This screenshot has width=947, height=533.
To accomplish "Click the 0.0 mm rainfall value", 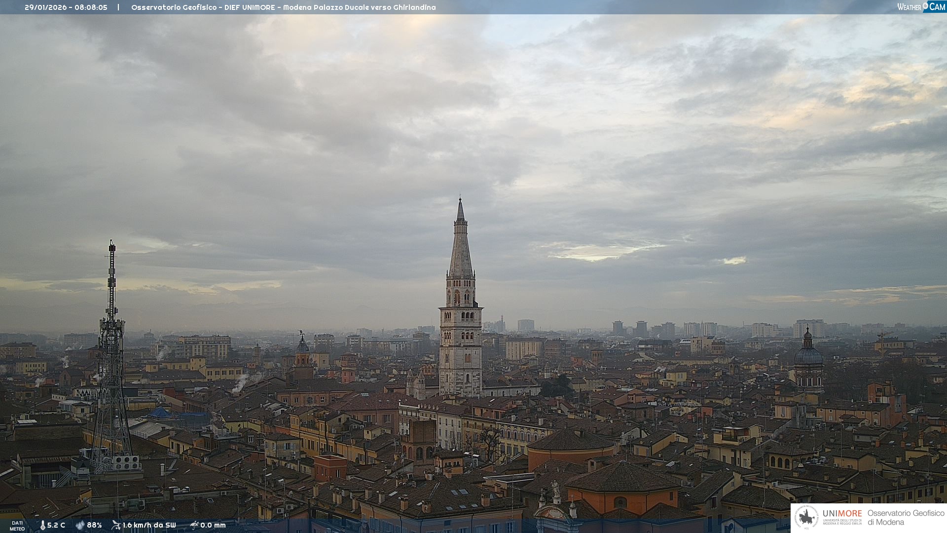I will coord(213,525).
